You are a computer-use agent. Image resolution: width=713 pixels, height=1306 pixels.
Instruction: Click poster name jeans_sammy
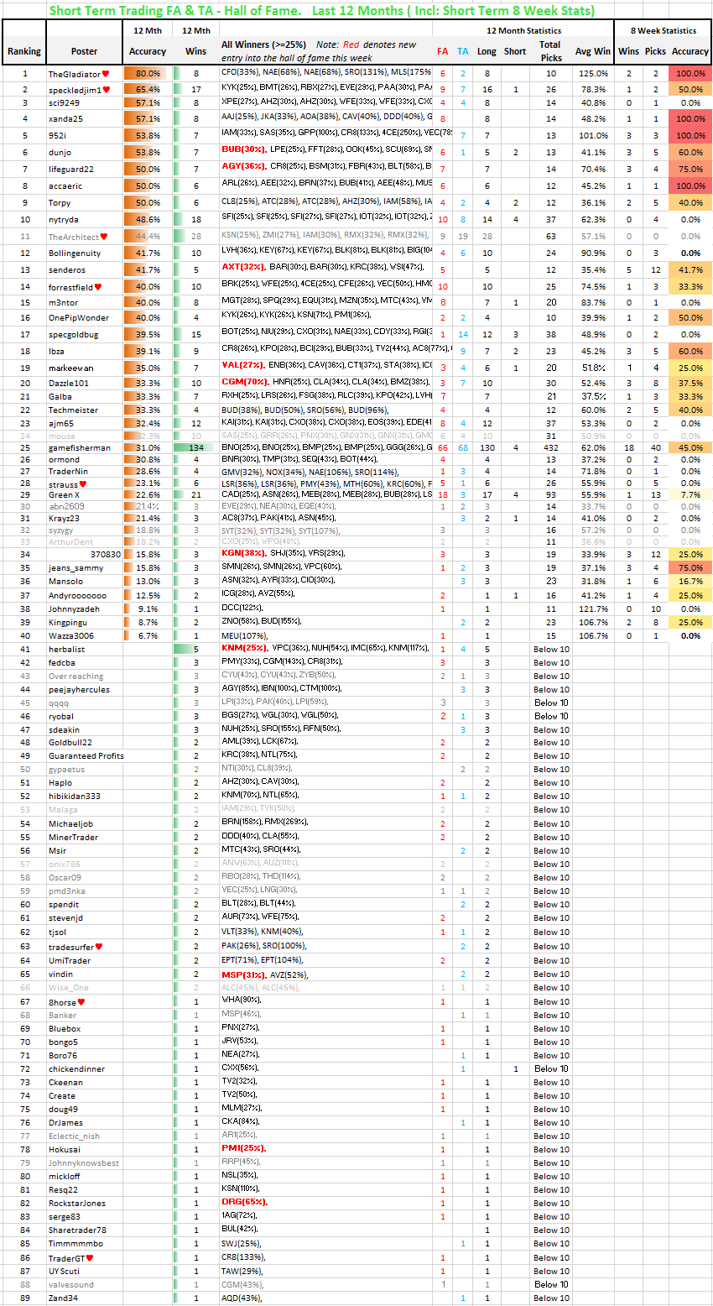[75, 568]
